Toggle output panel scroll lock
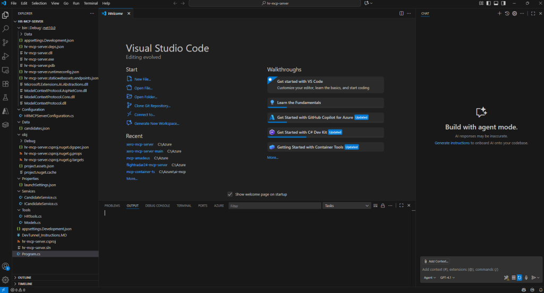Screen dimensions: 544x293 pos(382,205)
